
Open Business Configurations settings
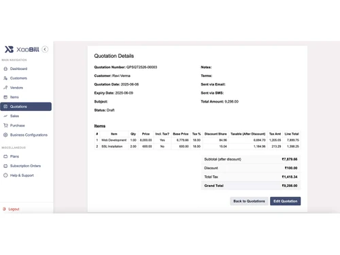[x=29, y=135]
